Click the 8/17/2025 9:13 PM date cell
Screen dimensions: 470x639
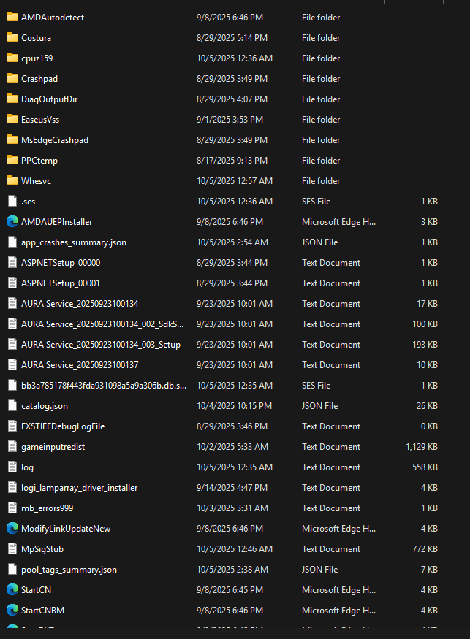[232, 160]
